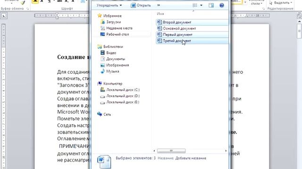
Task: Open the Изображения library
Action: point(117,65)
